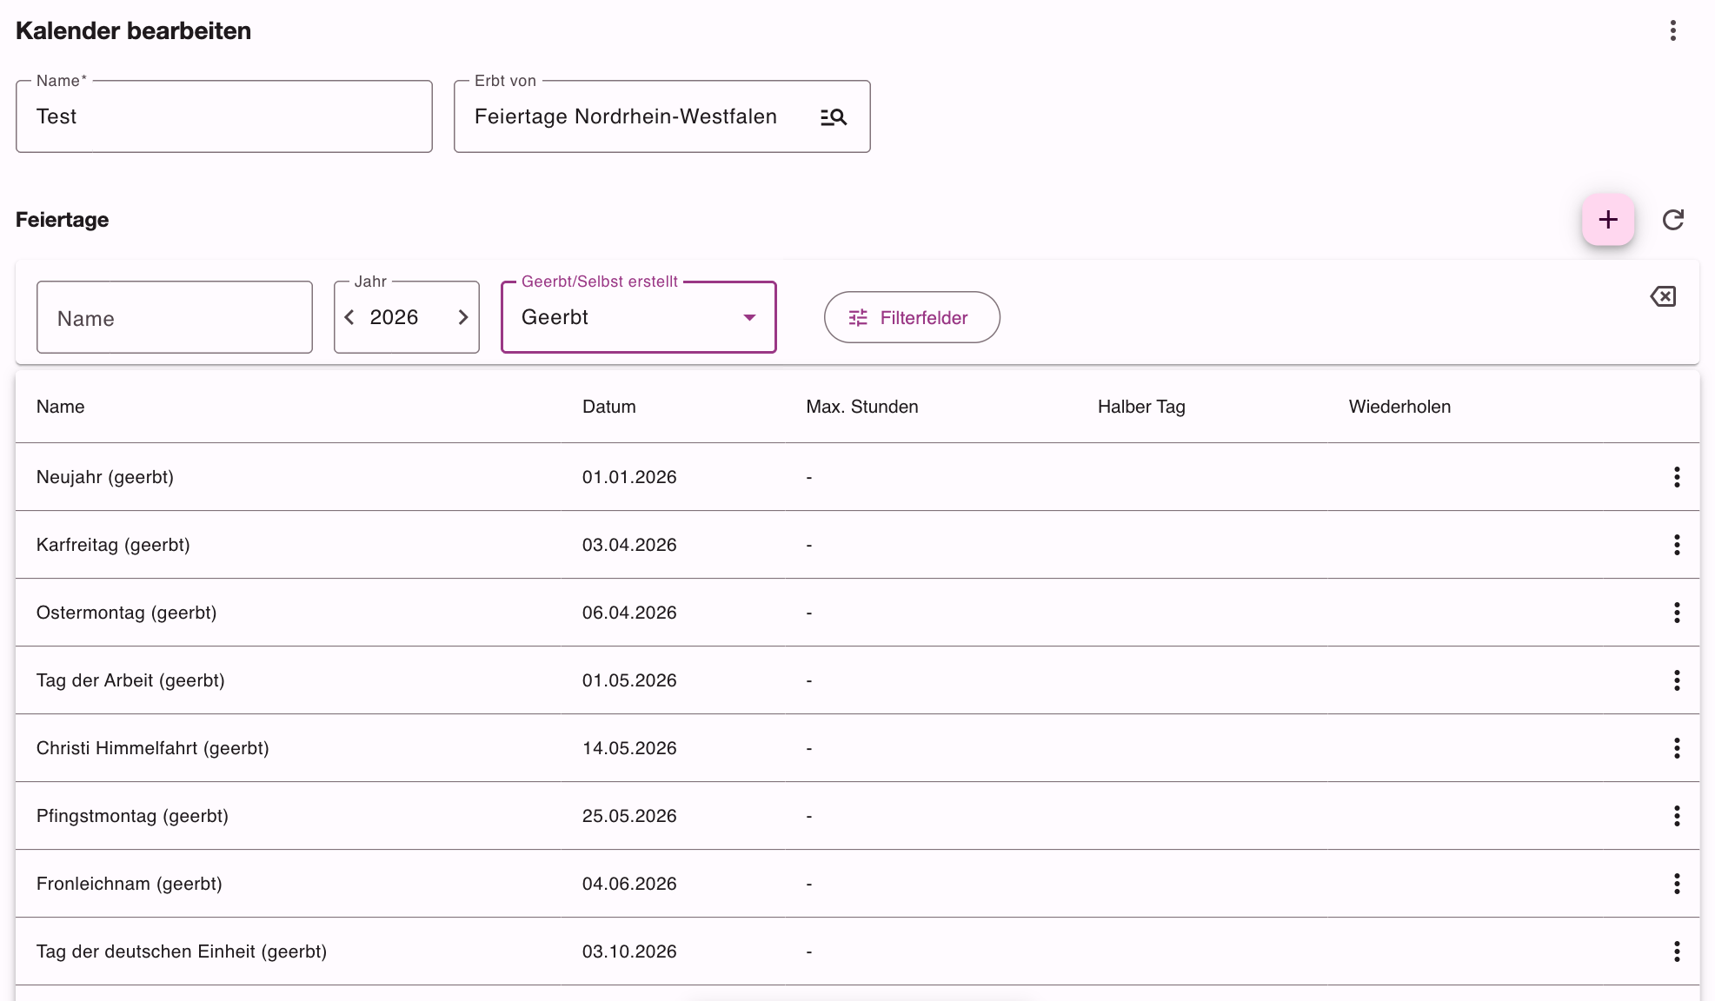Sort by Name column header

[61, 408]
